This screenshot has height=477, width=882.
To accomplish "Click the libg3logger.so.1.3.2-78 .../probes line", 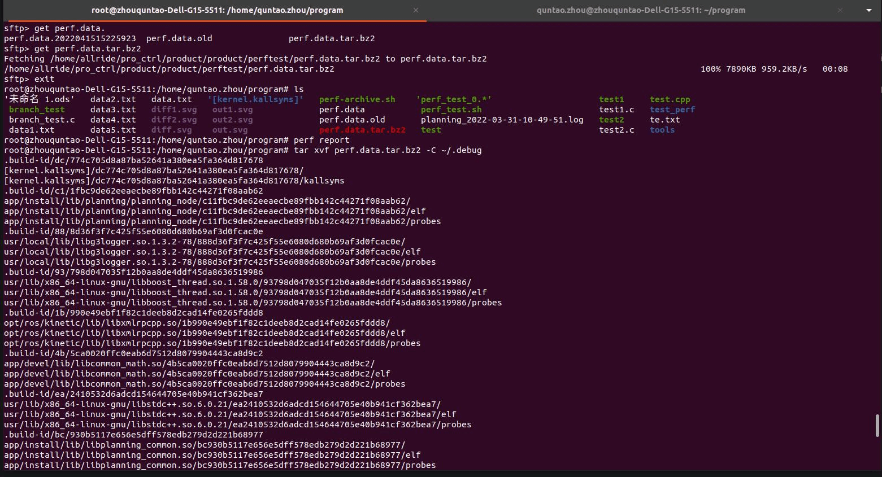I will [x=220, y=262].
